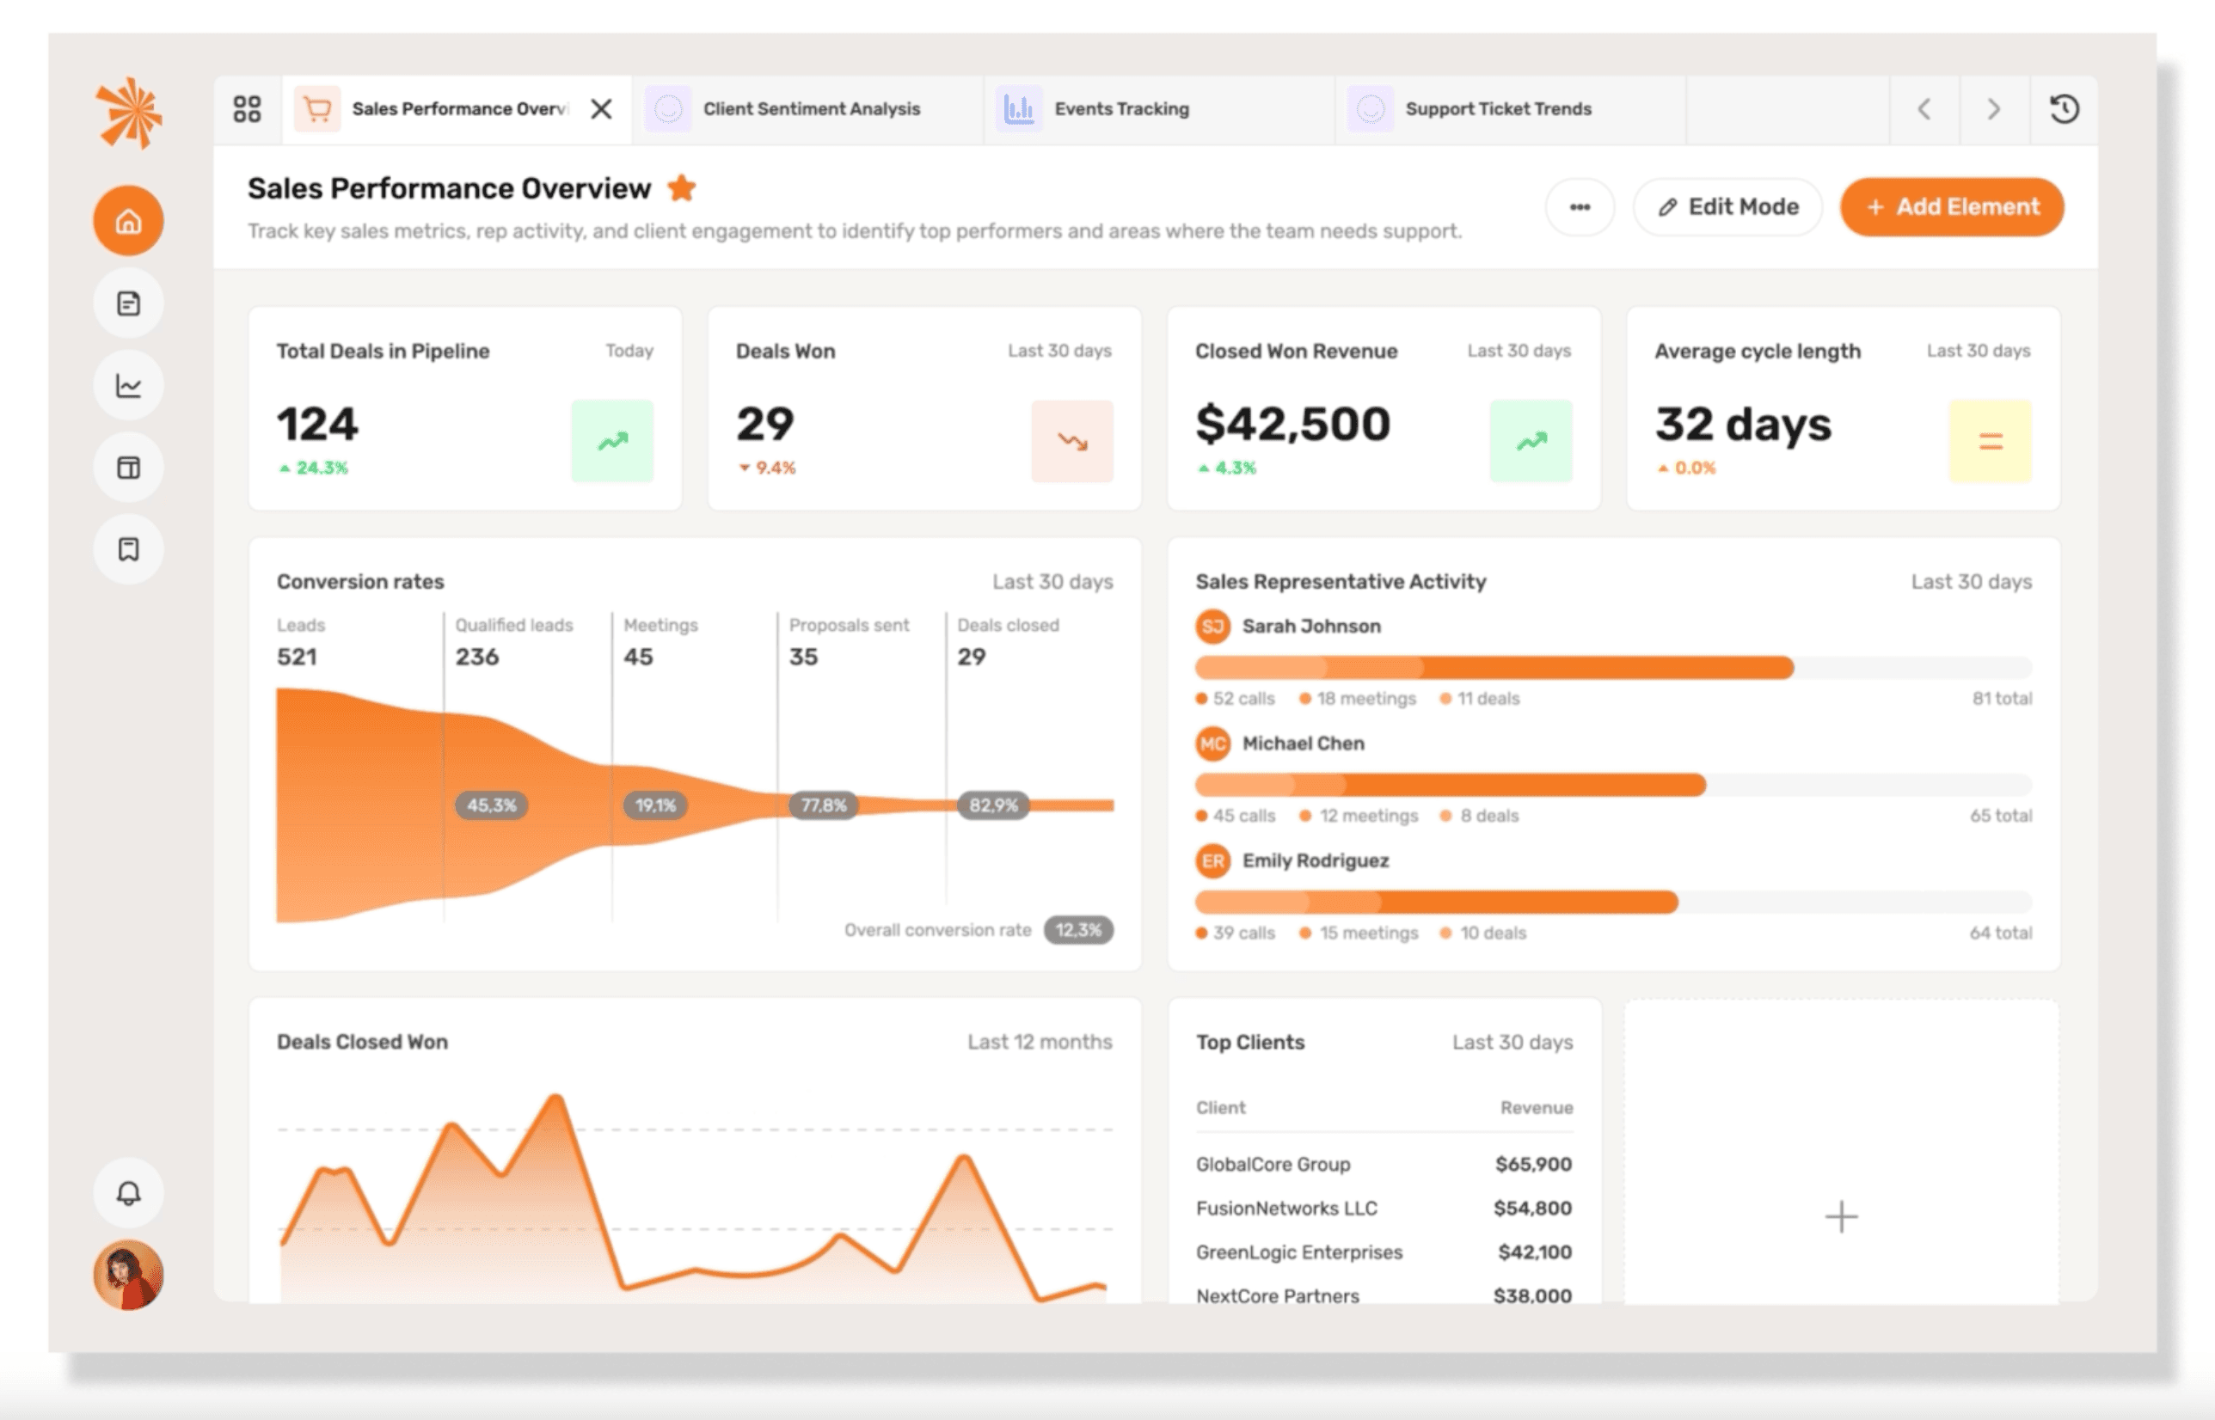Click the empty plus placeholder to add a widget
This screenshot has height=1420, width=2215.
click(1841, 1216)
